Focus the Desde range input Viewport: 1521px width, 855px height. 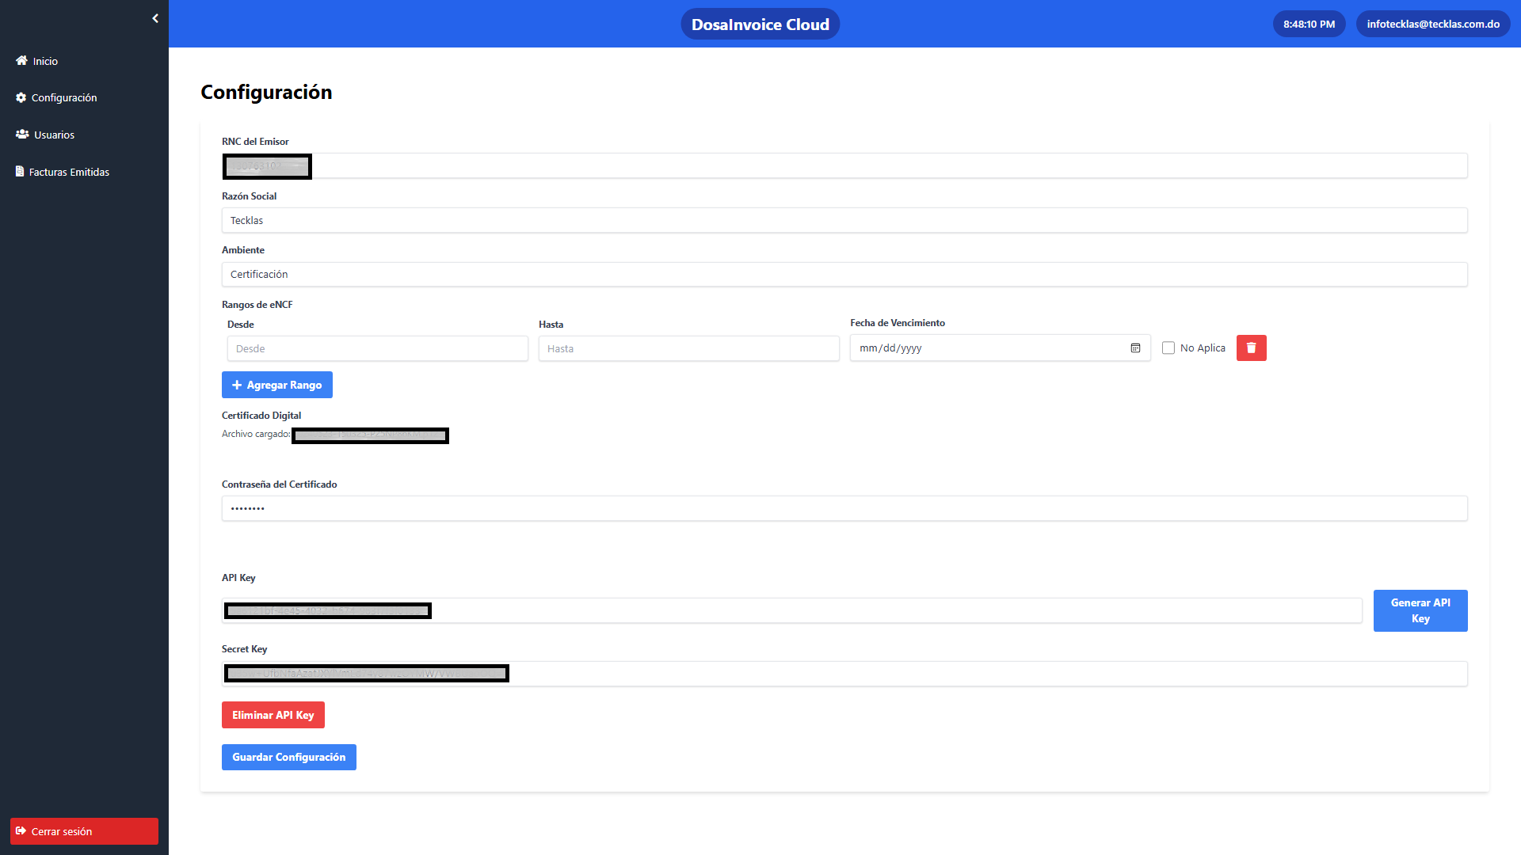pos(377,348)
